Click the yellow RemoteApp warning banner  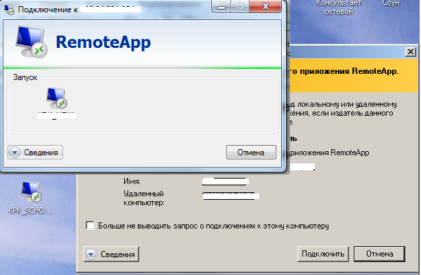coord(354,75)
